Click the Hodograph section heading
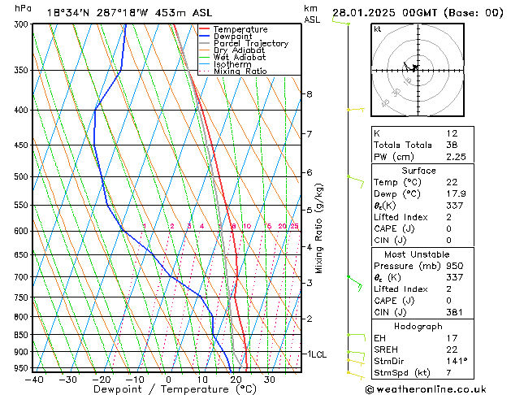Screen dimensions: 511x395 point(418,326)
